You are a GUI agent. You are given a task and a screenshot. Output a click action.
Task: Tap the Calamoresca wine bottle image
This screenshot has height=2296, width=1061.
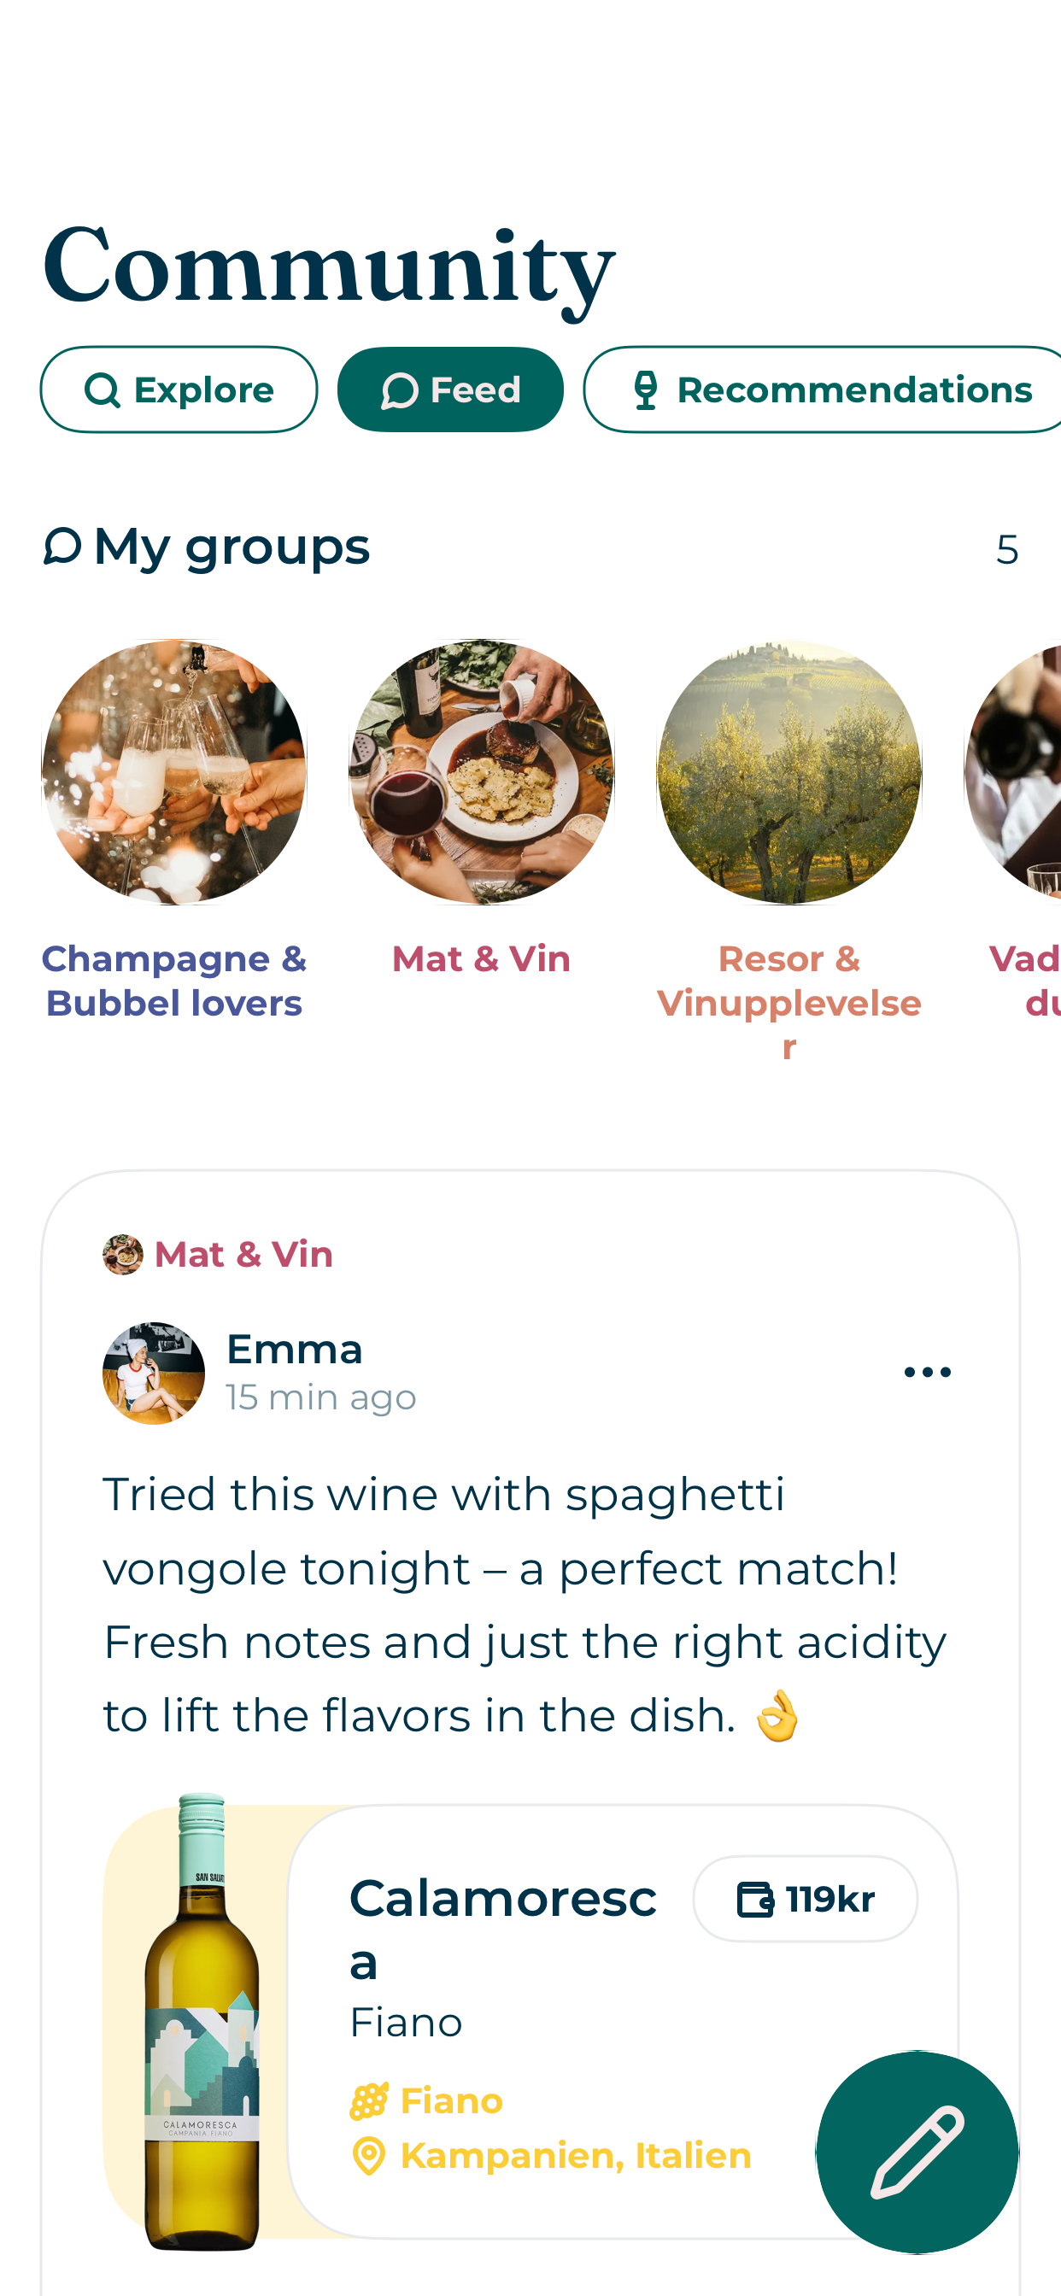tap(202, 2024)
